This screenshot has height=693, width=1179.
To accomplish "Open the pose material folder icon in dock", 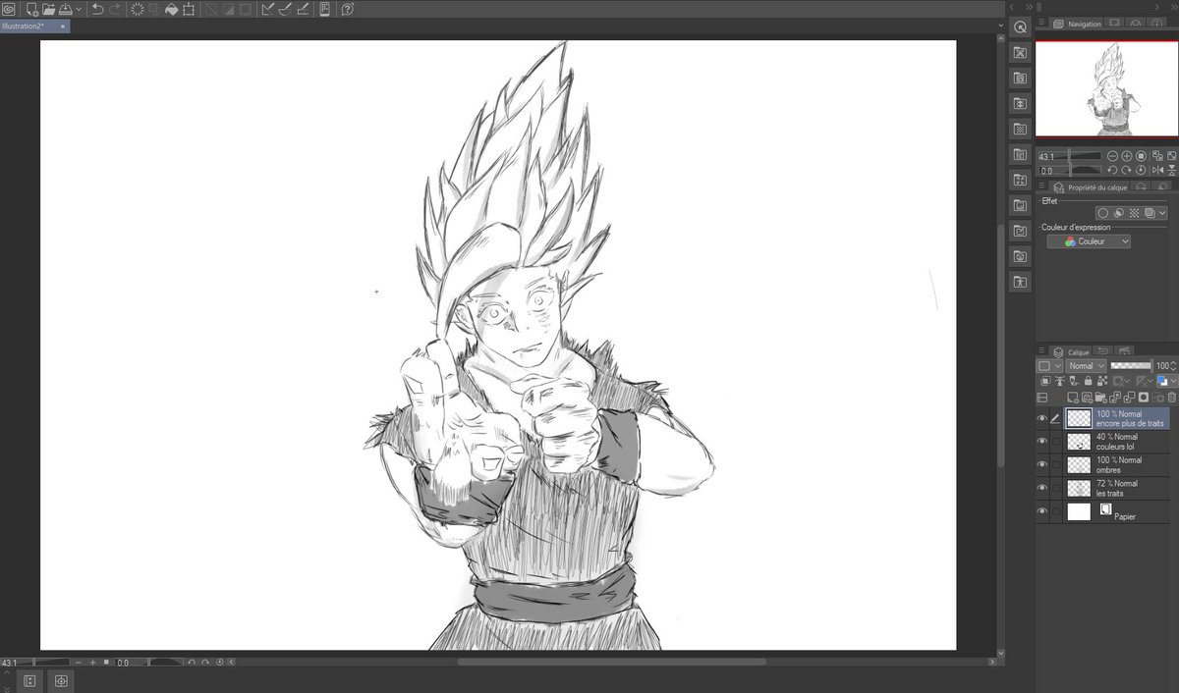I will click(1020, 282).
